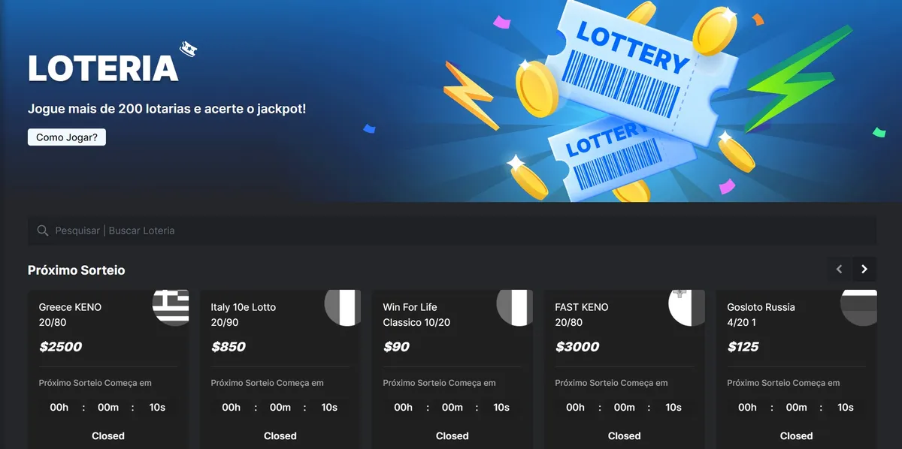Go to previous lottery carousel page

(x=840, y=269)
